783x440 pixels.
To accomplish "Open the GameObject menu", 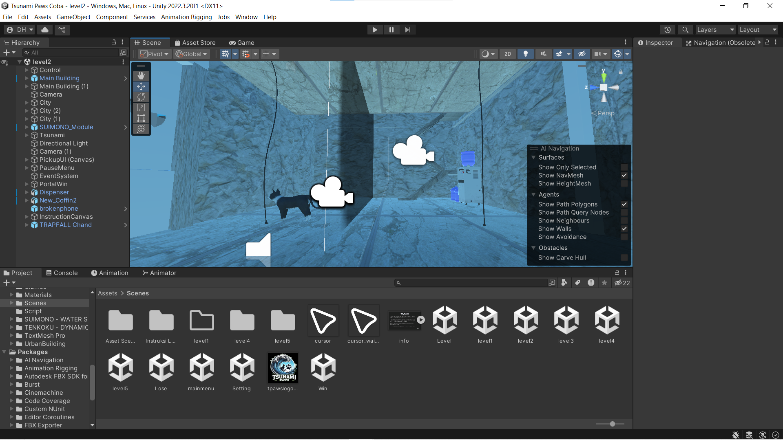I will (73, 17).
